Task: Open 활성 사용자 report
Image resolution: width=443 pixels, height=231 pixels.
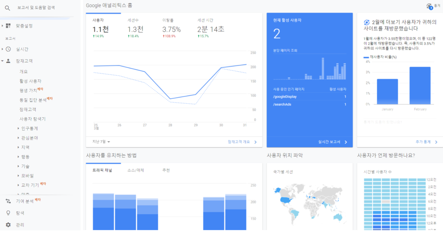Action: 30,81
